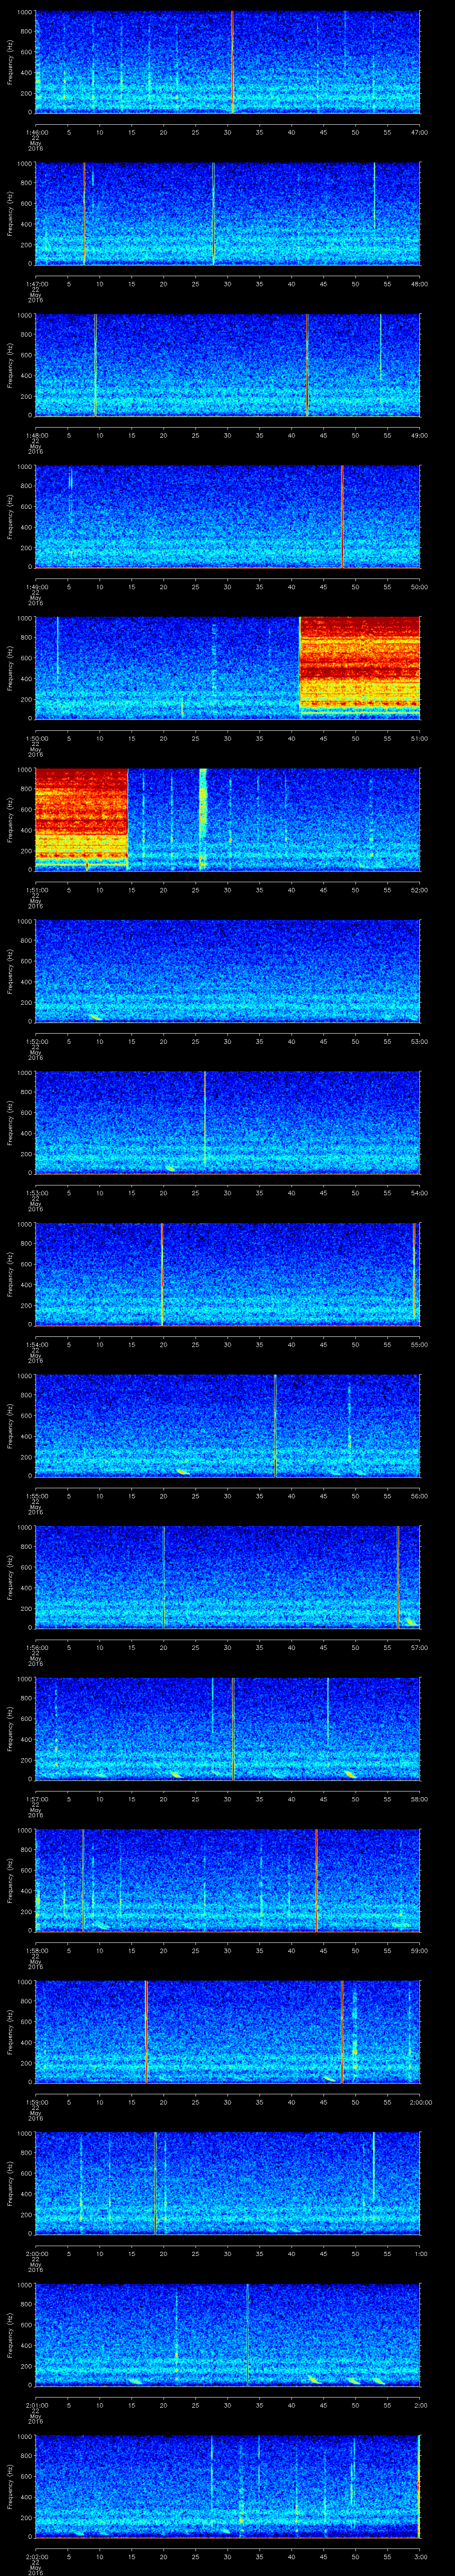Click the red vertical spike in the 1:46:00 panel
The width and height of the screenshot is (455, 2576).
[232, 62]
